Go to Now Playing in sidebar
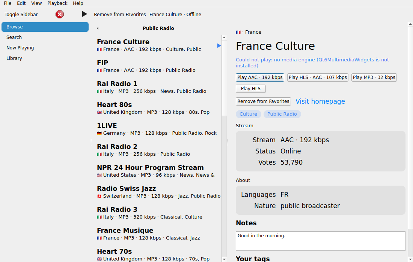Viewport: 413px width, 262px height. coord(45,48)
